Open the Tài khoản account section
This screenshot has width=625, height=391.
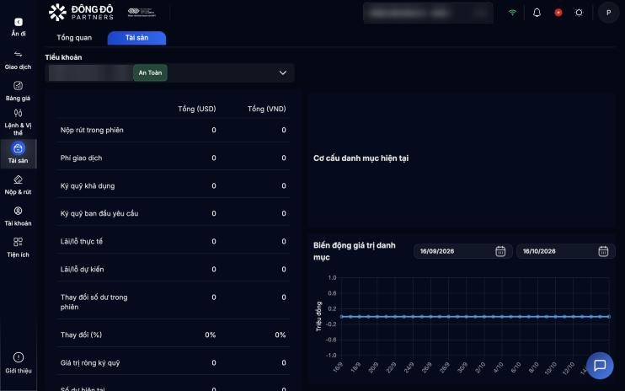tap(18, 217)
